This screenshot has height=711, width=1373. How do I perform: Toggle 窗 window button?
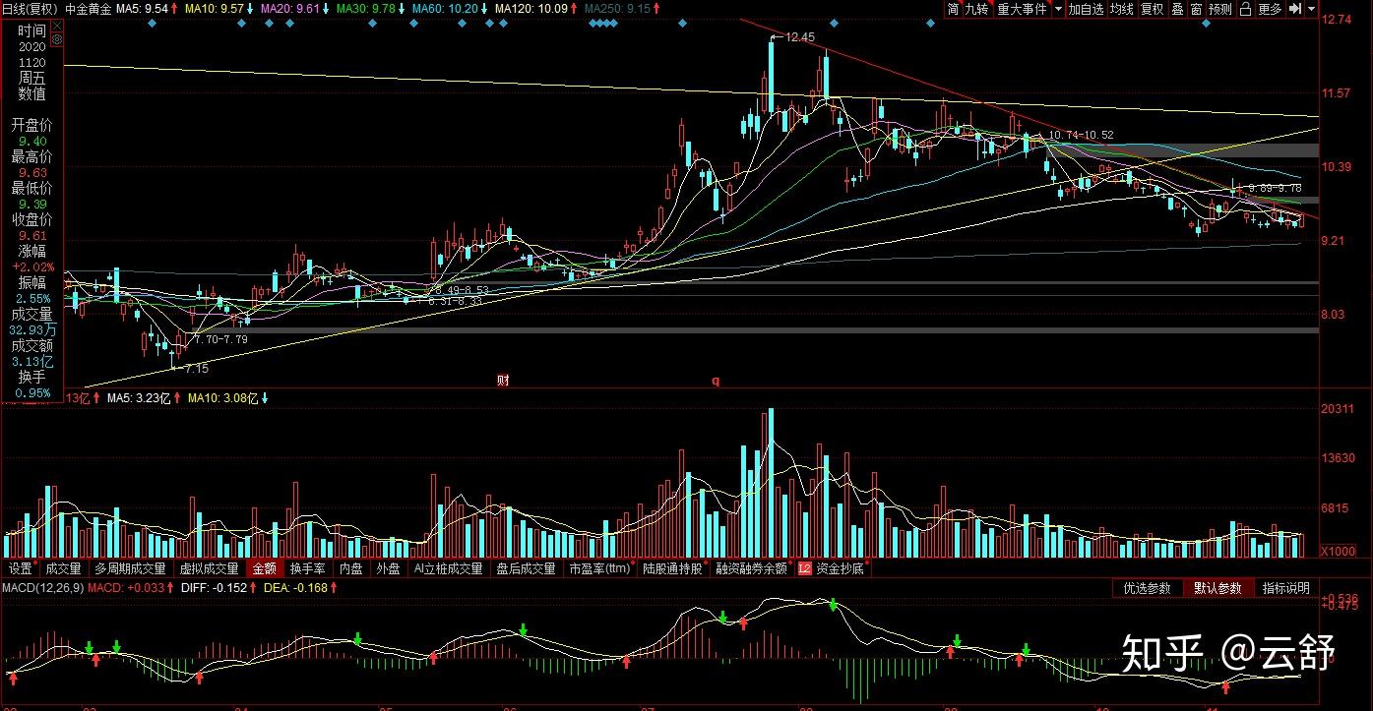1196,9
